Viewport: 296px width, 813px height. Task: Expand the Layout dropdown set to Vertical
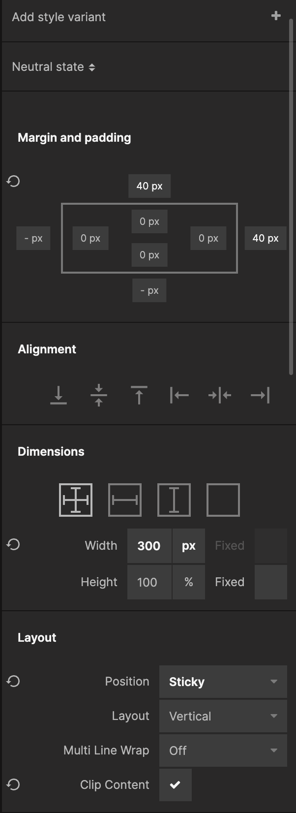click(x=223, y=716)
